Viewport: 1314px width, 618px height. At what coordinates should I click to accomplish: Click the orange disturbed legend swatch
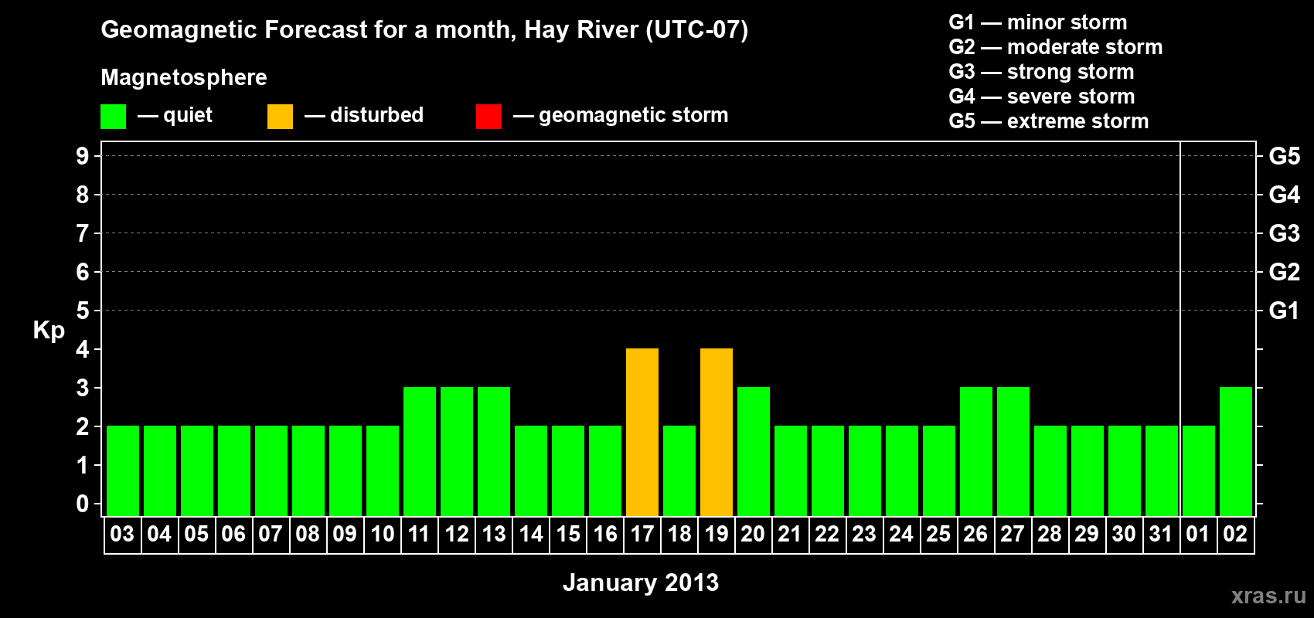pos(280,117)
